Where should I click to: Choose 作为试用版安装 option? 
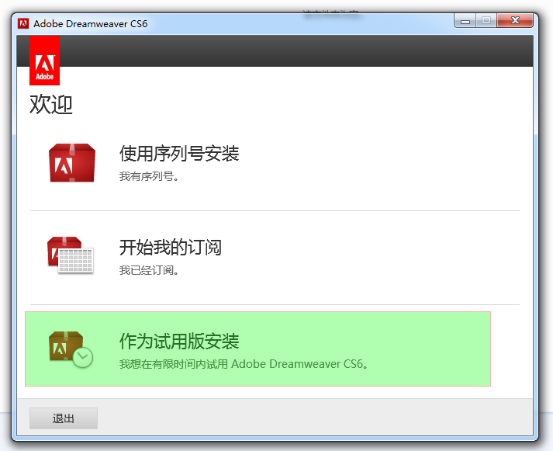point(257,349)
